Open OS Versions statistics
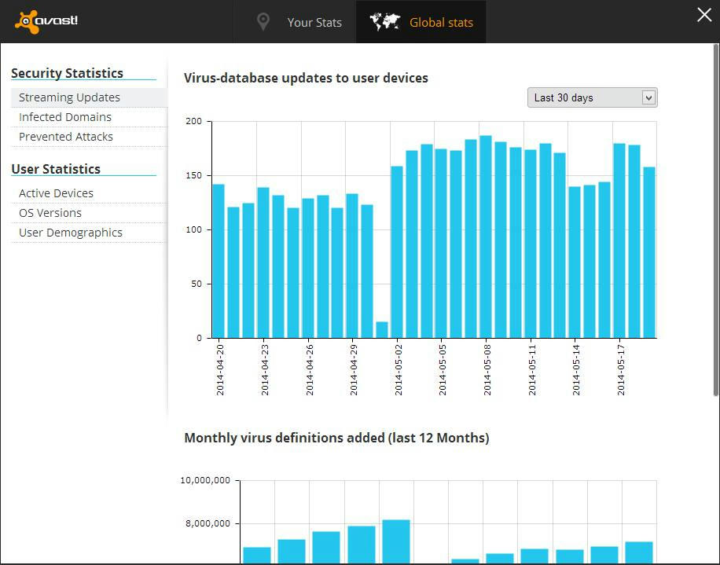The height and width of the screenshot is (565, 720). click(90, 213)
